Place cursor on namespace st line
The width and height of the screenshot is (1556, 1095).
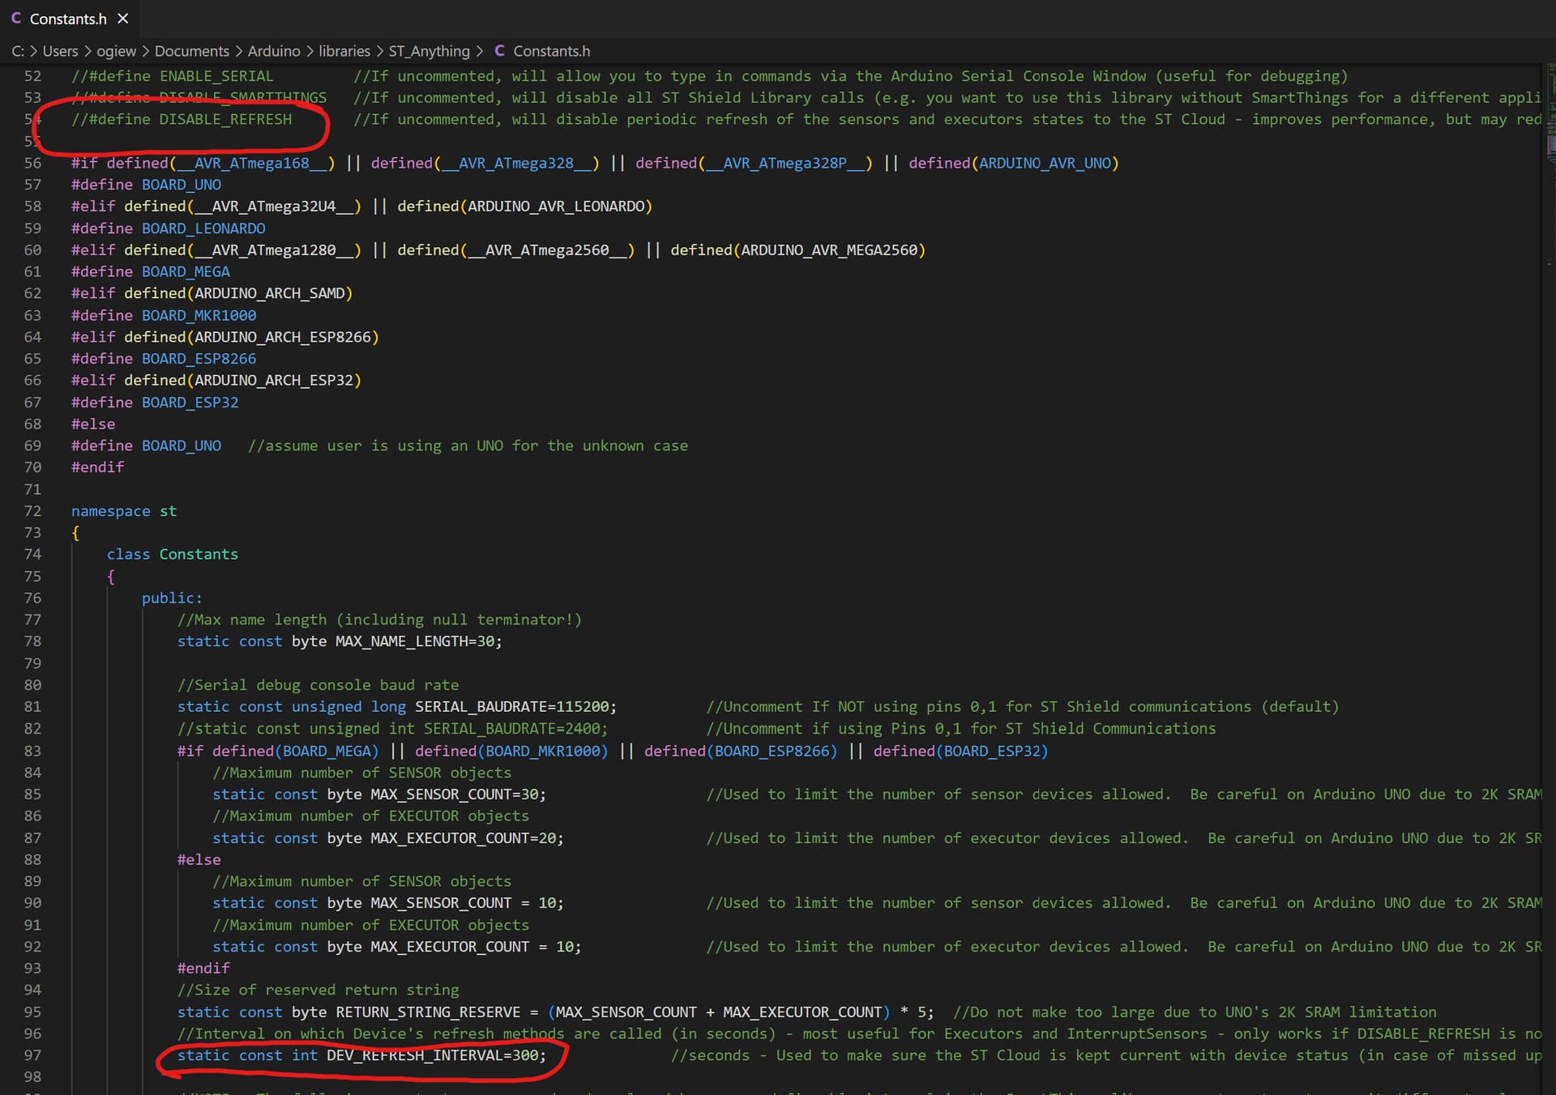pyautogui.click(x=123, y=511)
